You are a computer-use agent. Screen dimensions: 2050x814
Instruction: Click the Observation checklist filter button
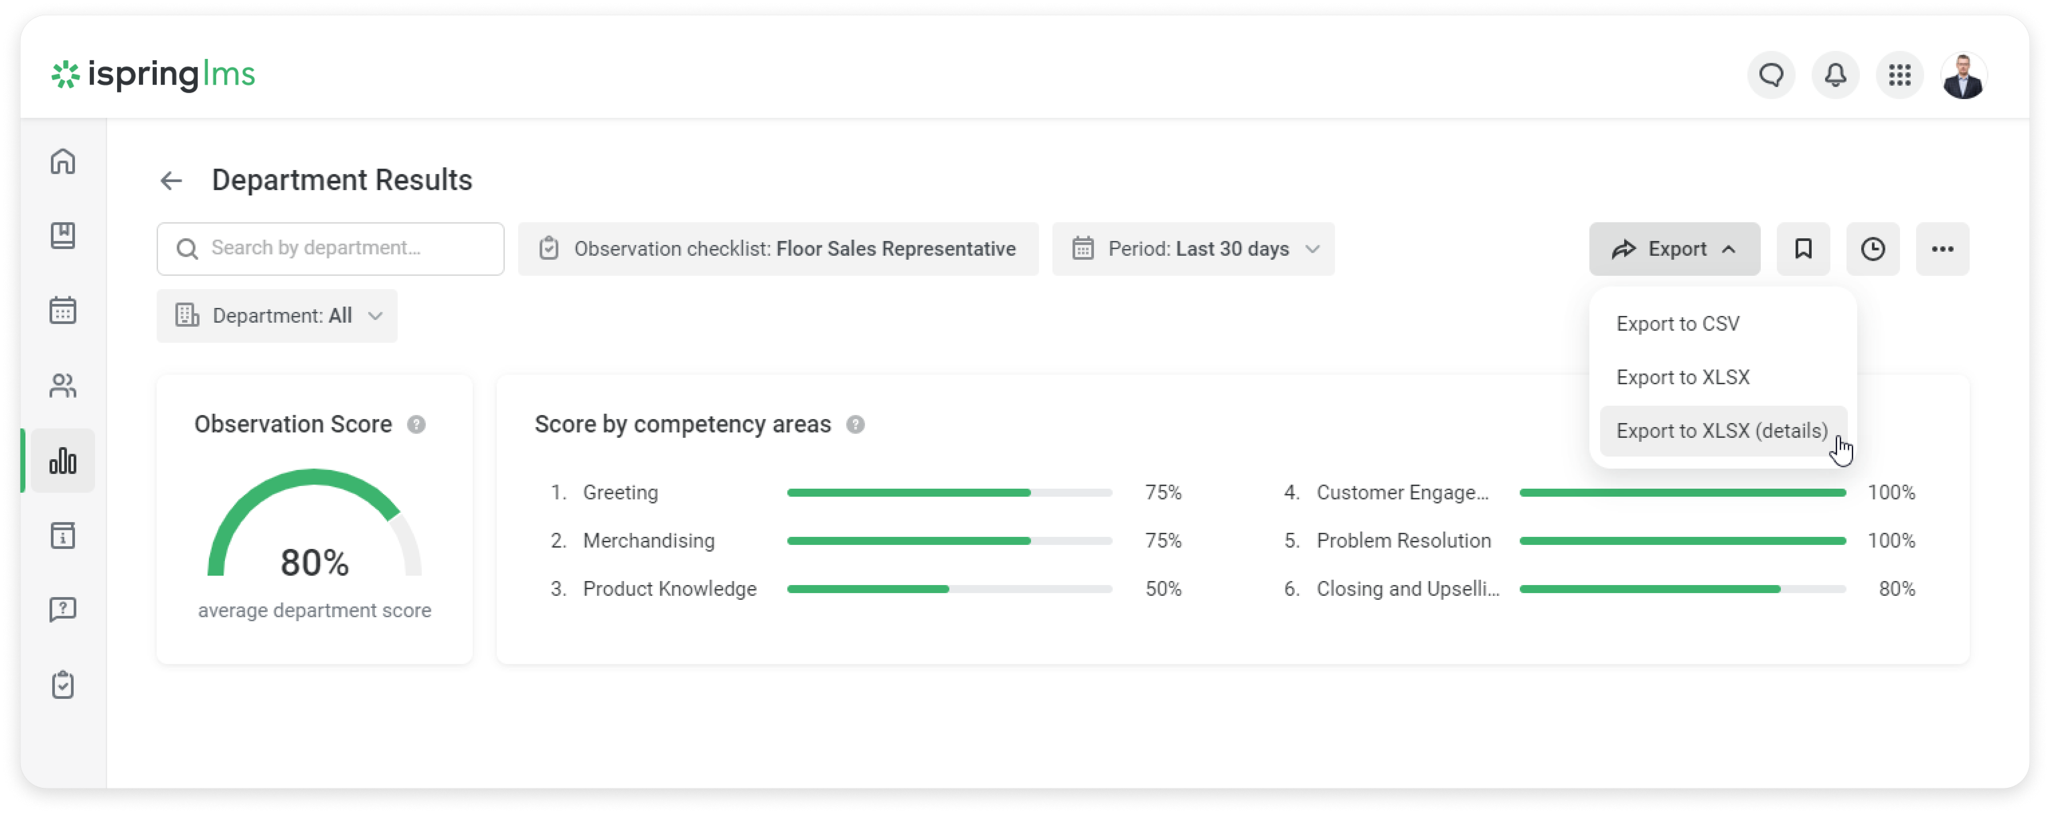click(778, 249)
